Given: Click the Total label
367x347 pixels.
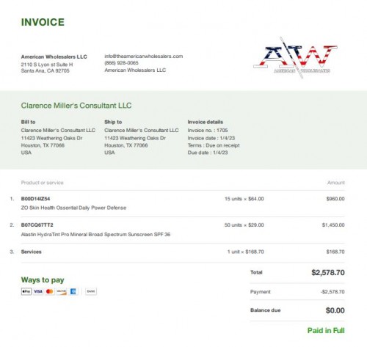Looking at the screenshot, I should pyautogui.click(x=256, y=272).
